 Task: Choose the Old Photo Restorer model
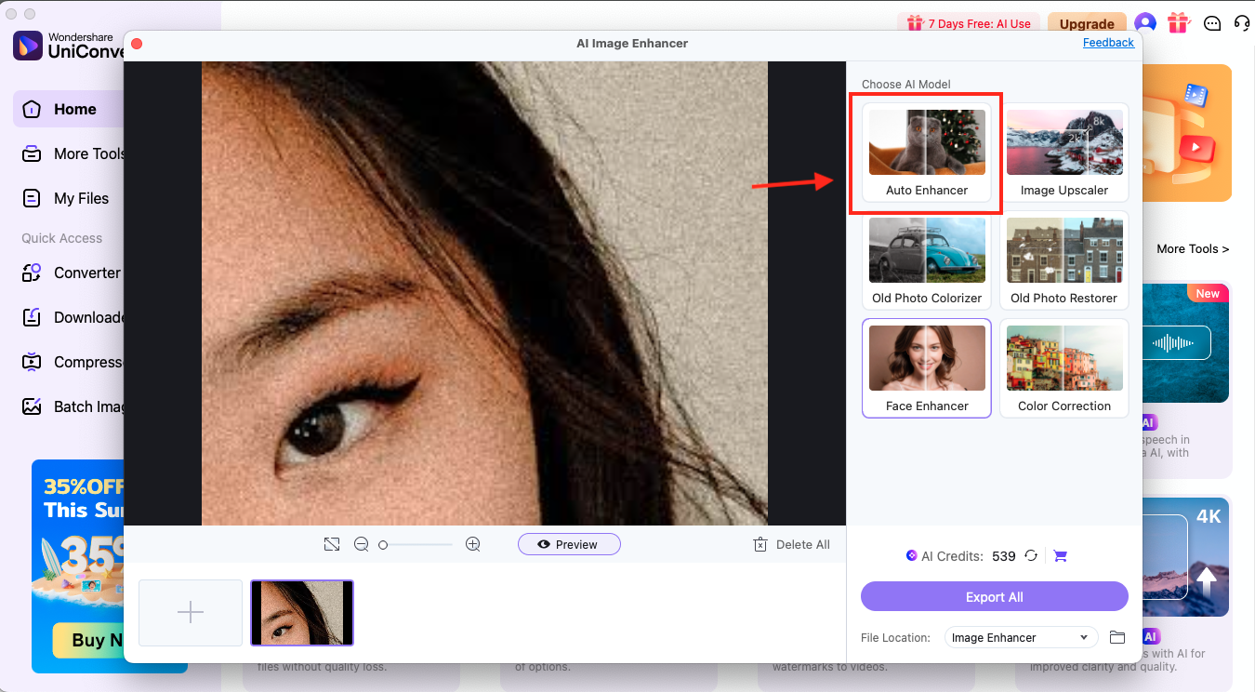(x=1064, y=260)
